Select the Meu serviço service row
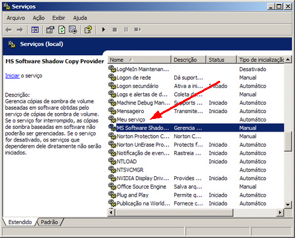Image resolution: width=295 pixels, height=238 pixels. (196, 120)
